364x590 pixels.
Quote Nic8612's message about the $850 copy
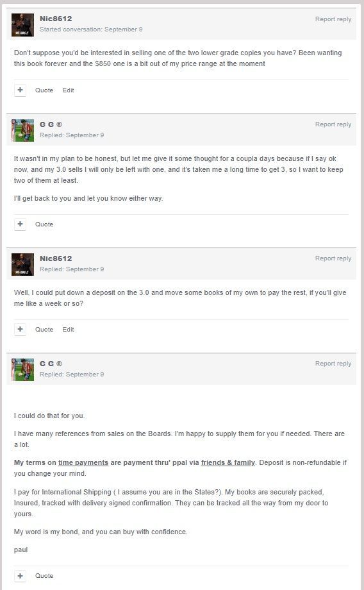pyautogui.click(x=44, y=90)
